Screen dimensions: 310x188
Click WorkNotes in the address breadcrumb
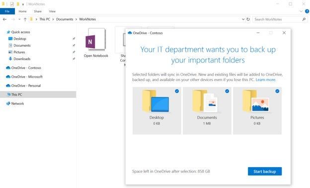87,19
